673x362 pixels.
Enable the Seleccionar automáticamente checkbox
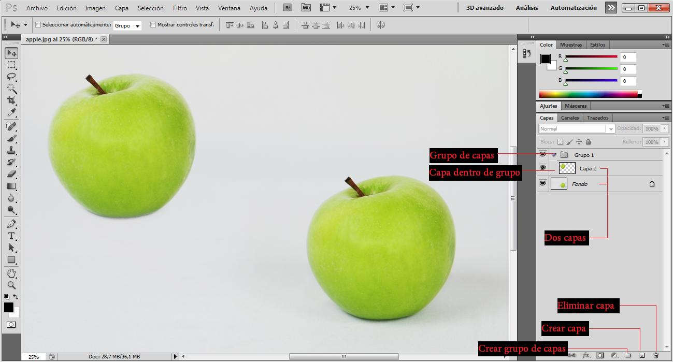tap(38, 24)
